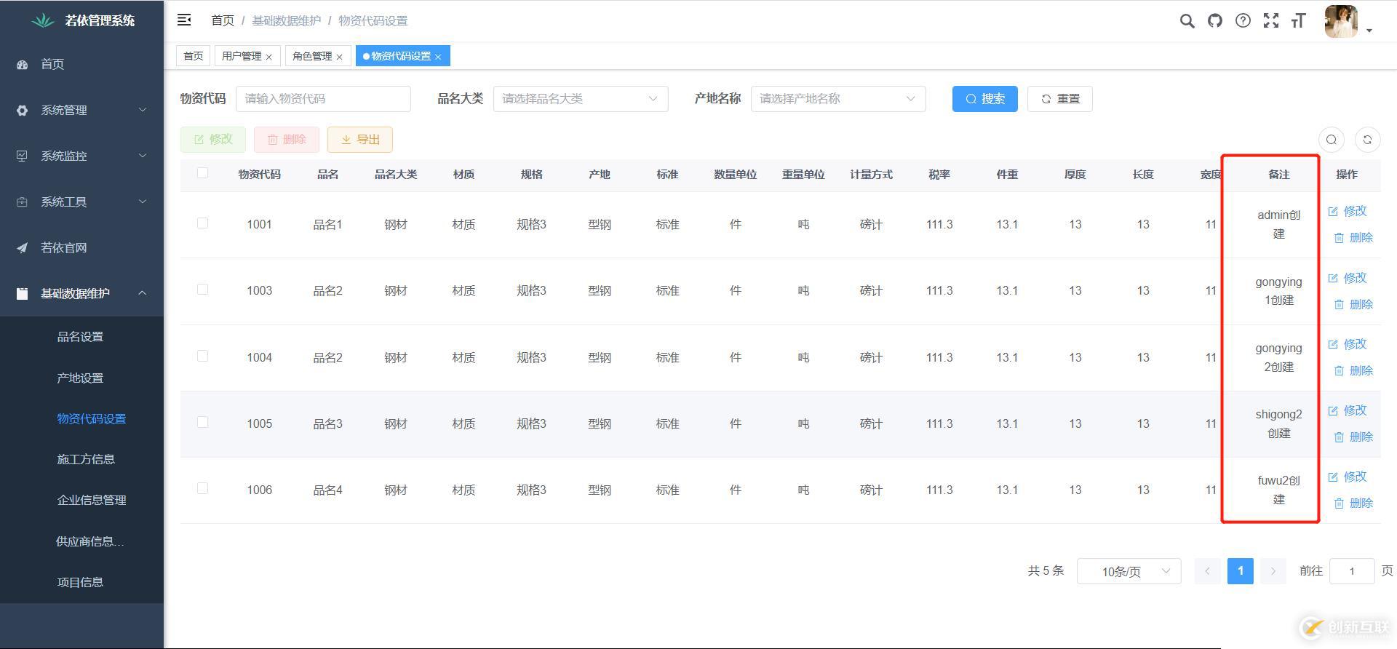Screen dimensions: 1397x649
Task: Open 品名设置 in the sidebar menu
Action: [80, 337]
